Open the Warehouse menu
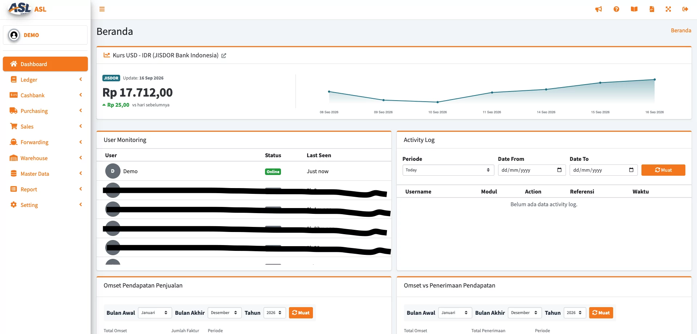697x334 pixels. [45, 158]
